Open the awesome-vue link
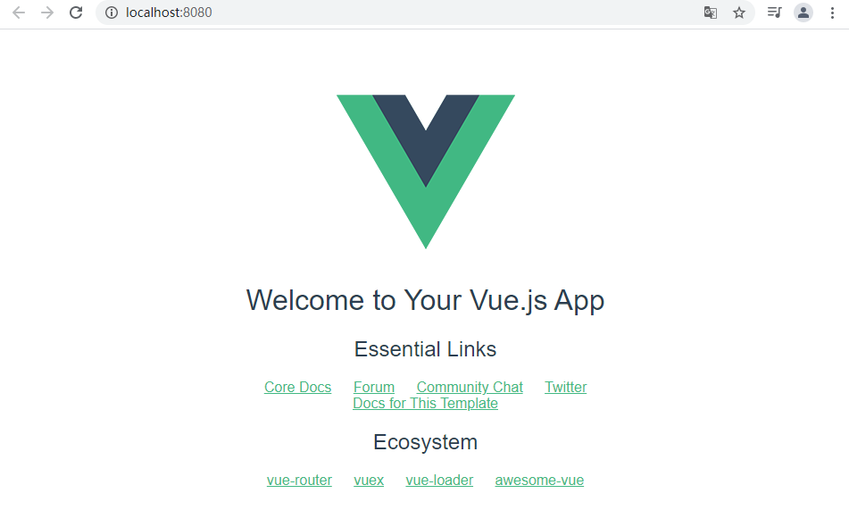The width and height of the screenshot is (849, 527). pos(539,481)
